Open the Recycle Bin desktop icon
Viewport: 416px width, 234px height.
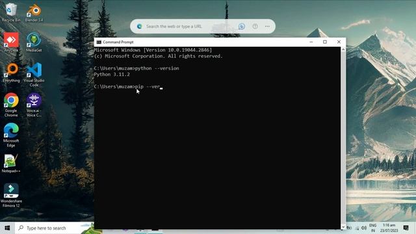[11, 12]
